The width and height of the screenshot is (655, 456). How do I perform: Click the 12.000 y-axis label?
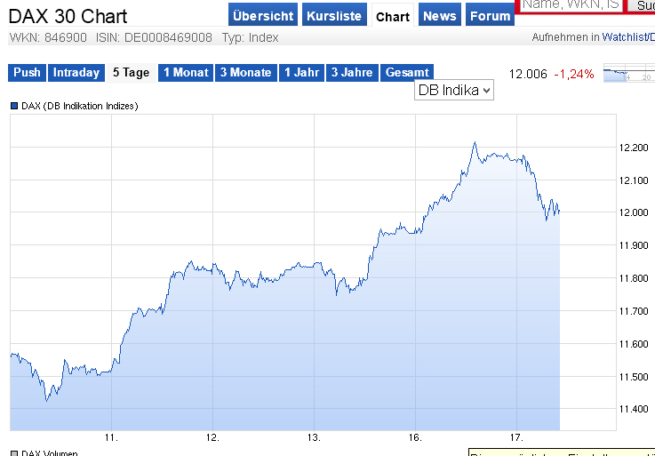point(634,212)
